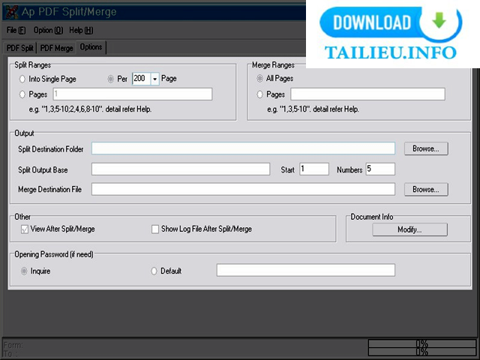Toggle View After Split/Merge checkbox
The width and height of the screenshot is (480, 360).
[24, 229]
